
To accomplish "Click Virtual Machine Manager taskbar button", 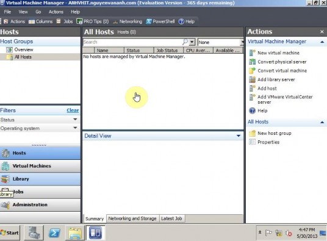I will 96,233.
